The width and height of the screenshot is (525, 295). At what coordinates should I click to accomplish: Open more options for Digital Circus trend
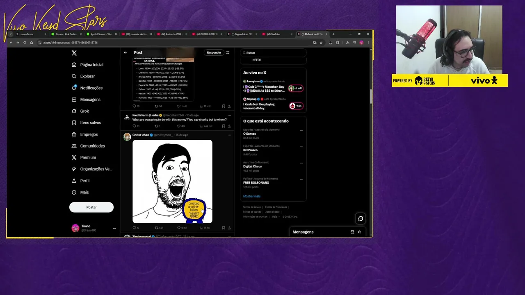click(x=301, y=163)
